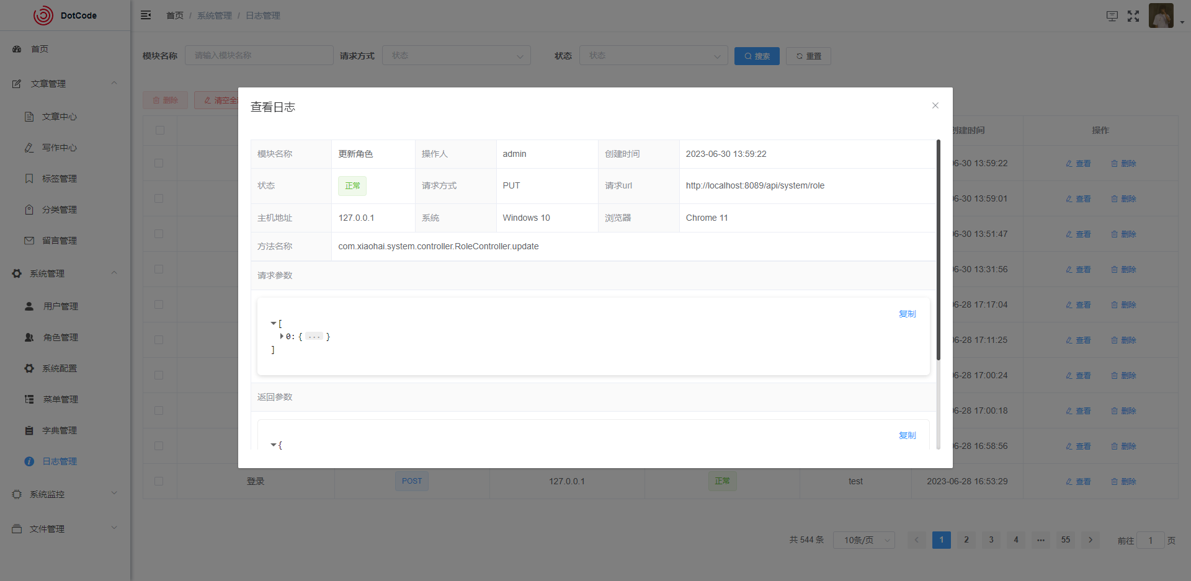This screenshot has height=581, width=1191.
Task: Click the red 删除 batch delete button
Action: tap(166, 100)
